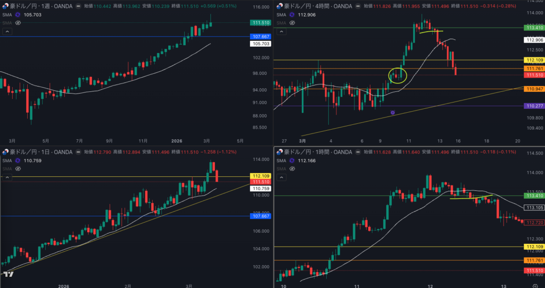Screen dimensions: 545x288
Task: Click blue 107.667 price label on 1日 chart
Action: 260,216
